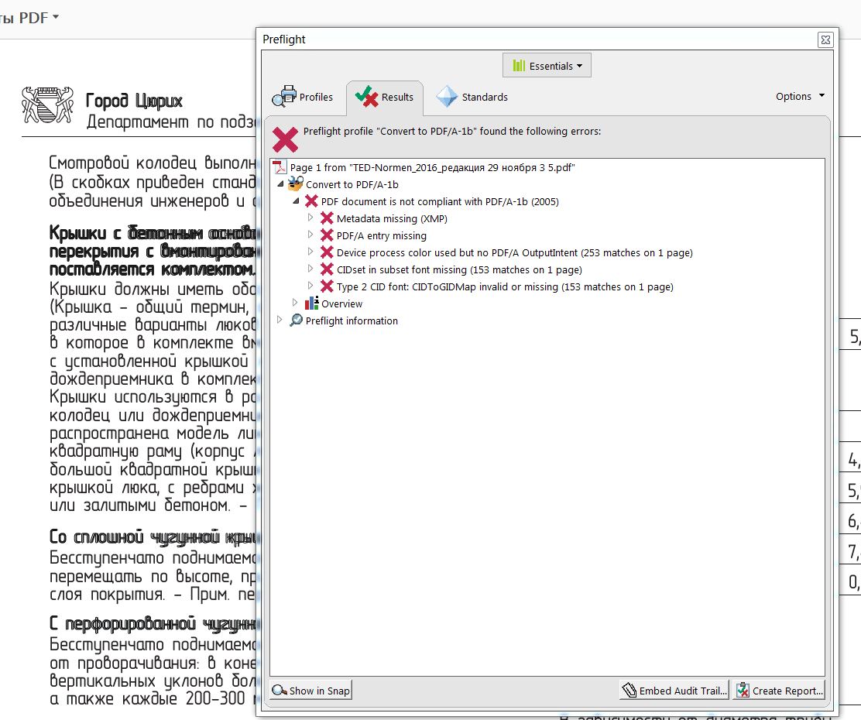Expand the PDF/A entry missing item
This screenshot has width=861, height=720.
coord(310,235)
